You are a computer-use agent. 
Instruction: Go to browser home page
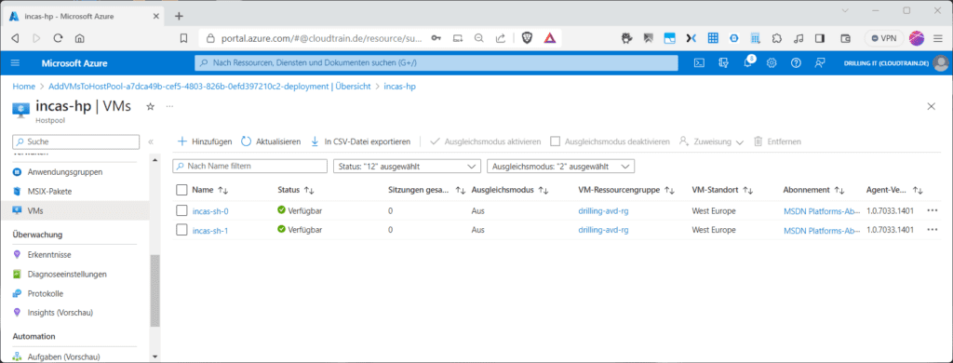point(79,38)
